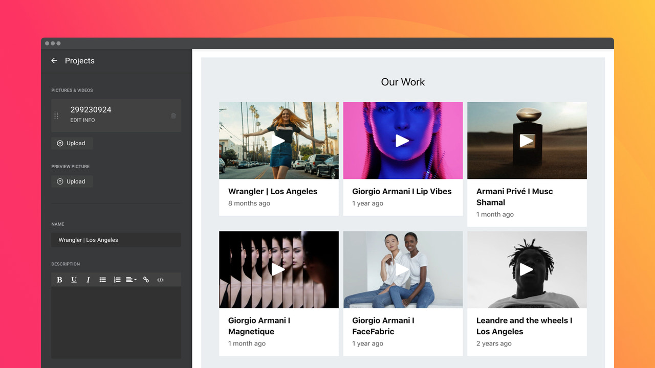Select the numbered list icon

tap(117, 280)
